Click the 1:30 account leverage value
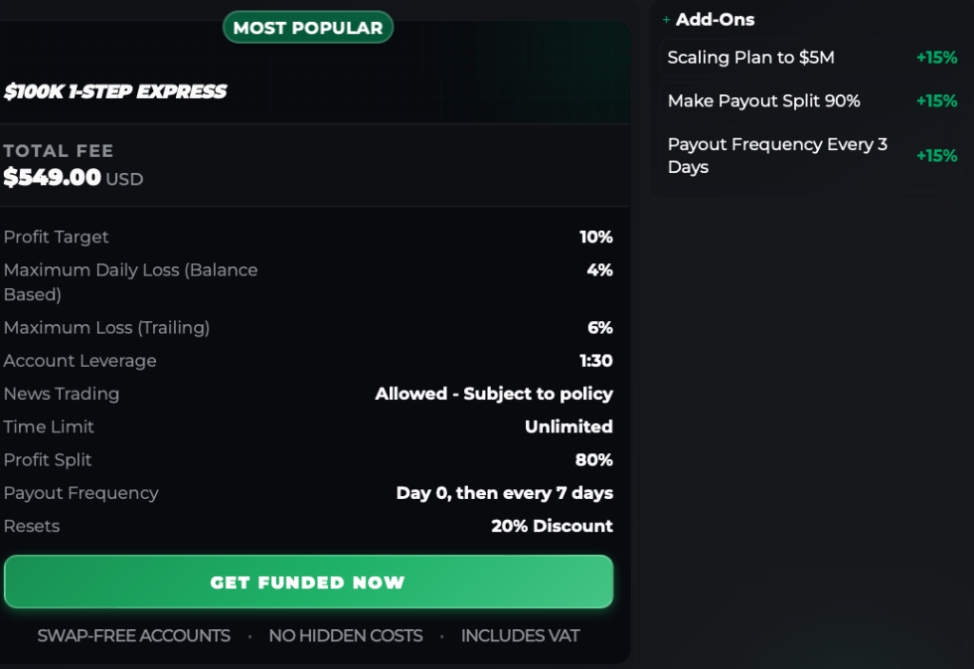This screenshot has width=974, height=669. [595, 361]
